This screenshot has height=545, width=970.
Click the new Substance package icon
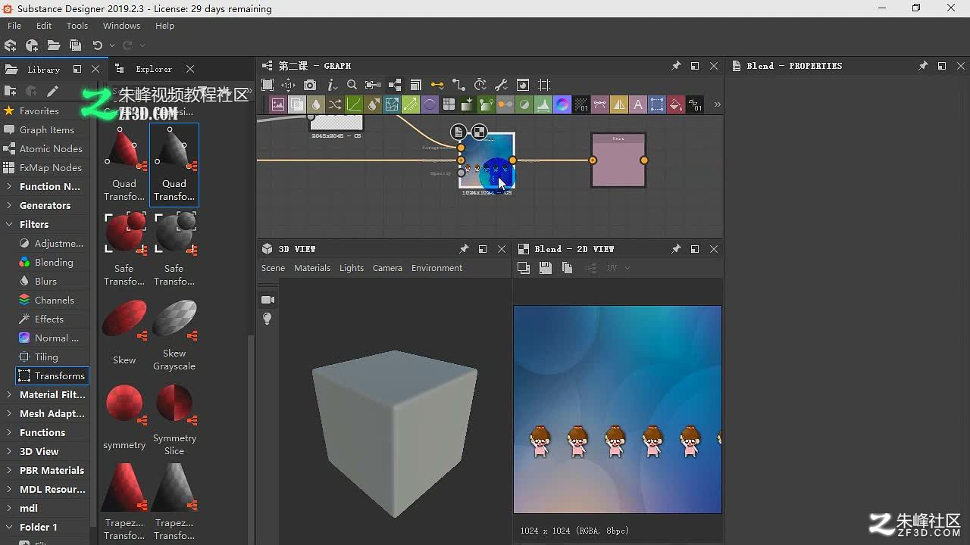coord(11,45)
